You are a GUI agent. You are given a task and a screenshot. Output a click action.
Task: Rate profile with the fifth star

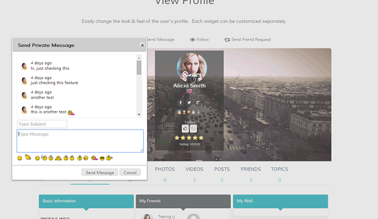point(201,138)
